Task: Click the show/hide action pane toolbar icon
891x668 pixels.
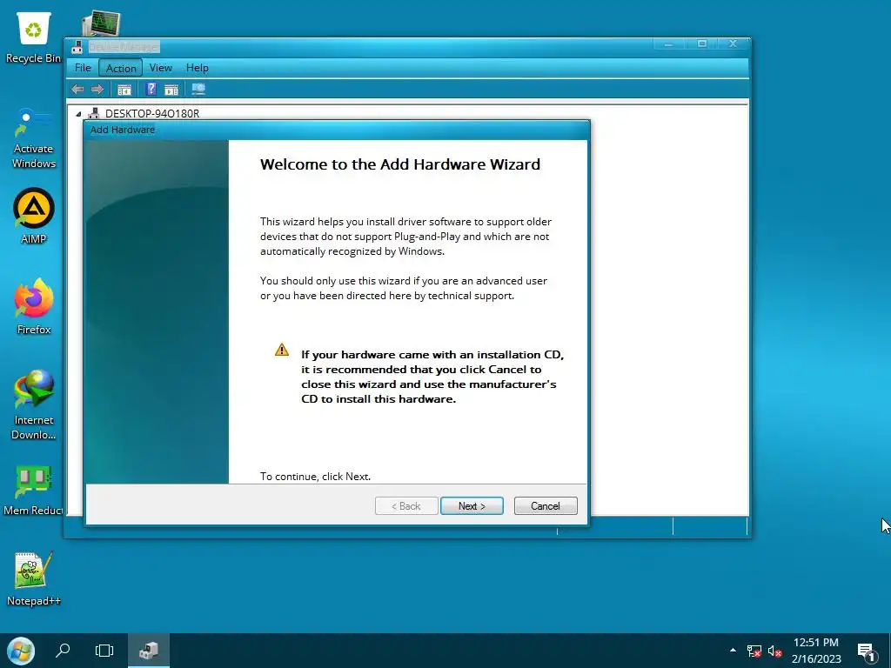Action: click(171, 90)
